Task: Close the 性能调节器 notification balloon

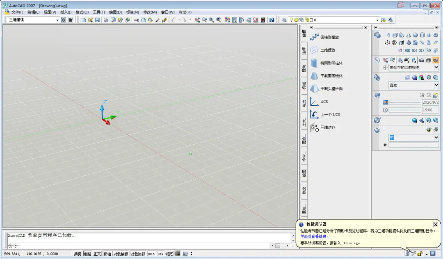Action: tap(435, 225)
